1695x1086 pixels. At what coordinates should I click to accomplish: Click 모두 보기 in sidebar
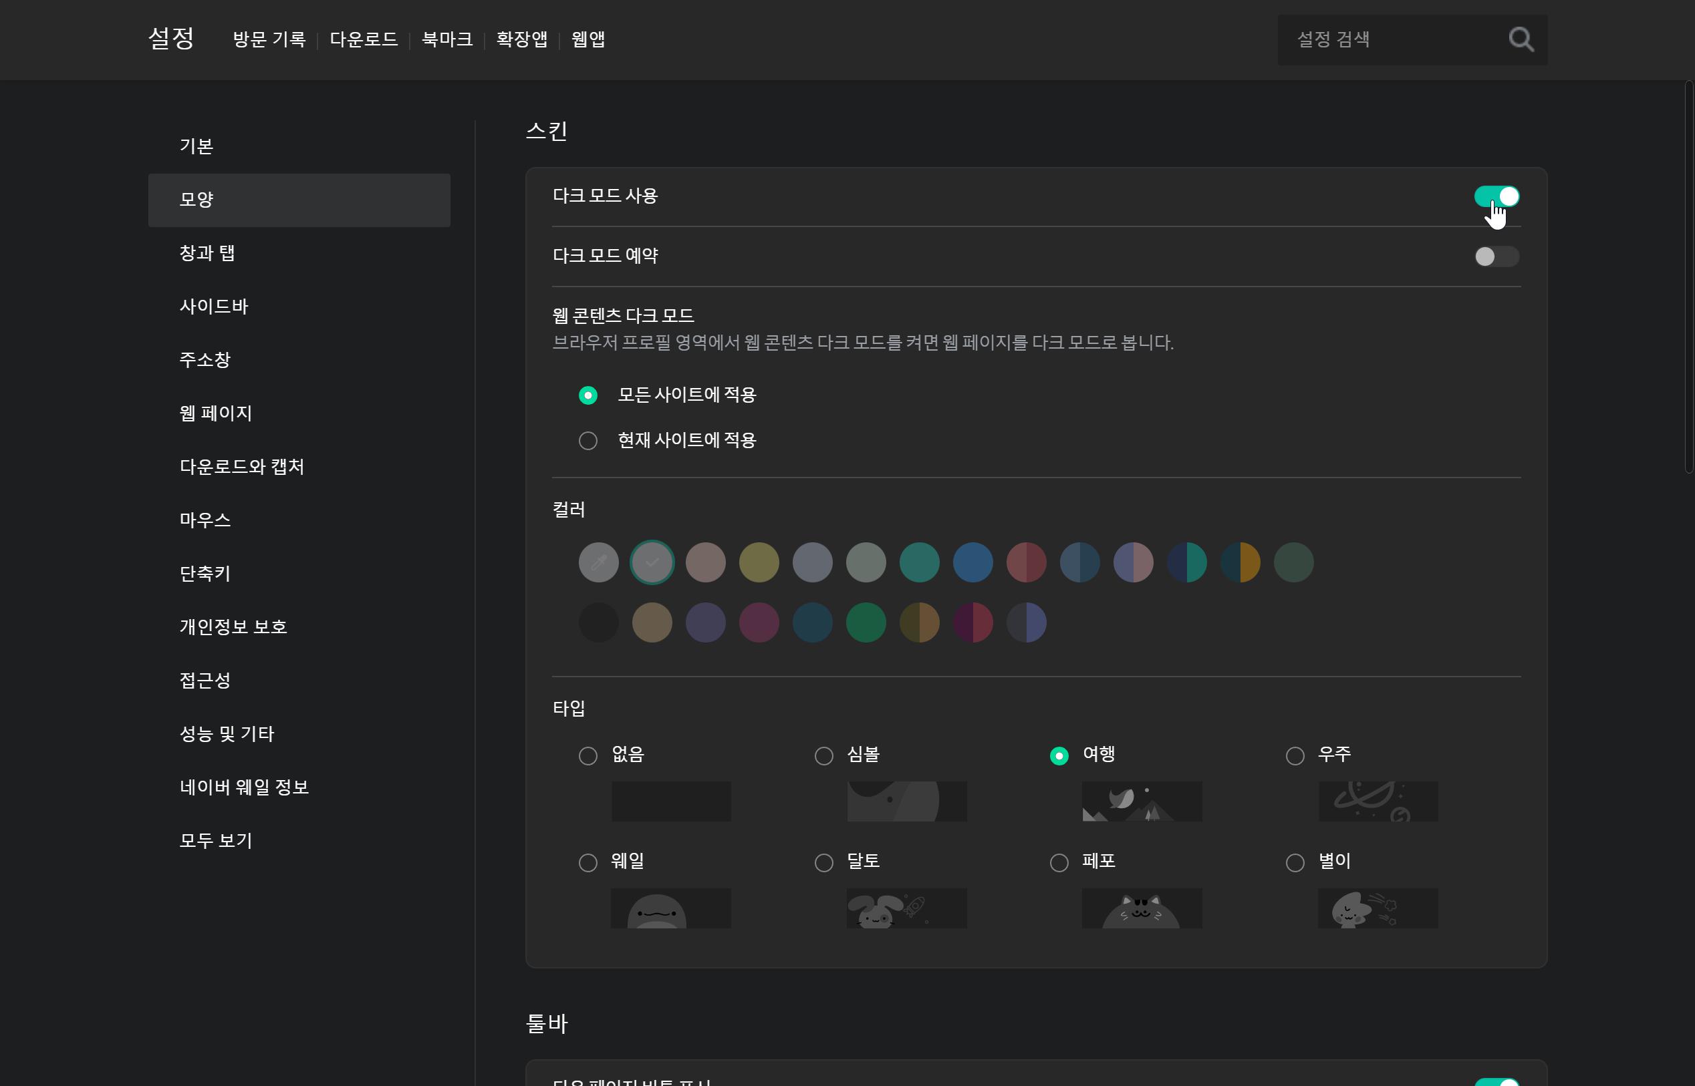tap(216, 841)
